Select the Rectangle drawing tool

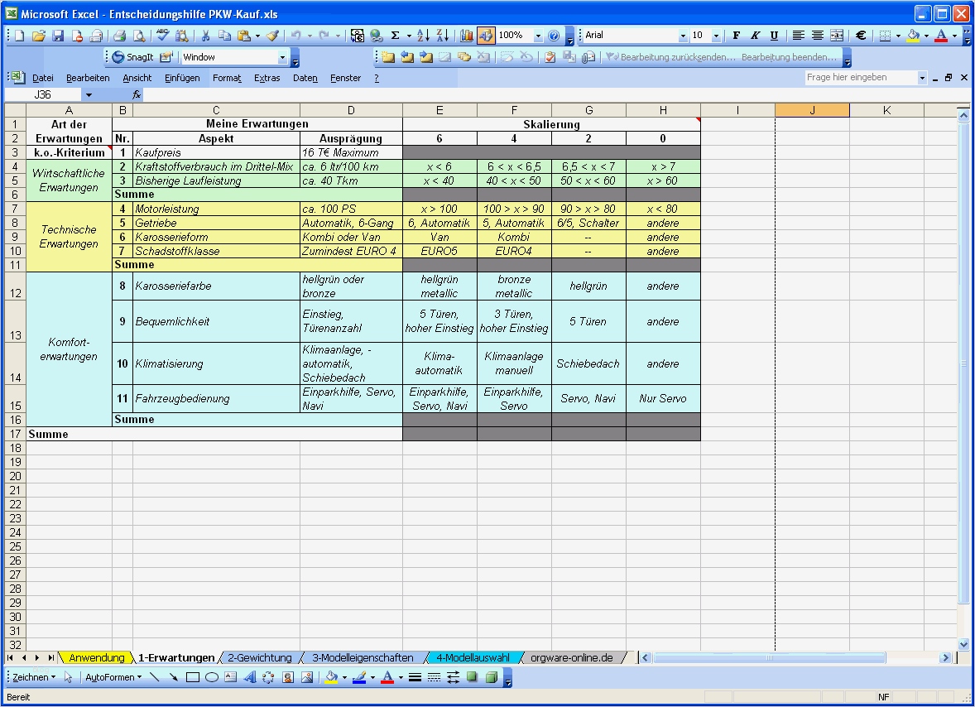(x=192, y=677)
